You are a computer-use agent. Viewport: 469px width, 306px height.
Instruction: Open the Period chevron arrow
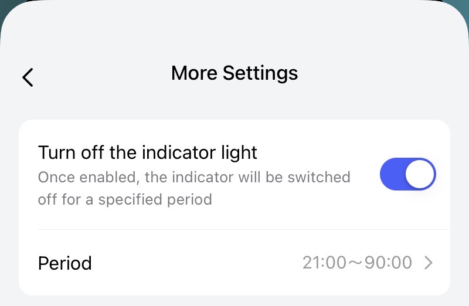(429, 263)
